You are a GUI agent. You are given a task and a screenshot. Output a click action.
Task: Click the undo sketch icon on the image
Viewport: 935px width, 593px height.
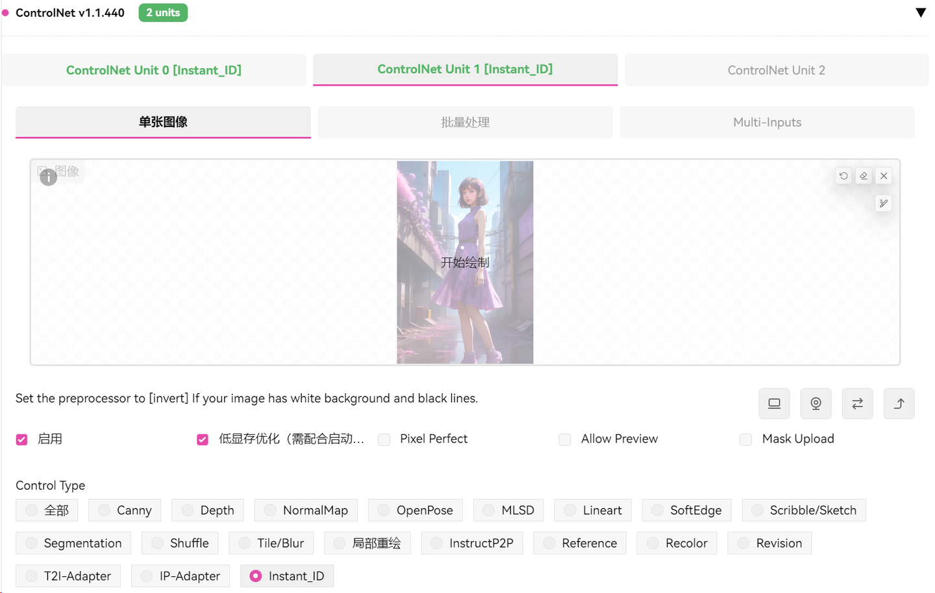tap(843, 175)
